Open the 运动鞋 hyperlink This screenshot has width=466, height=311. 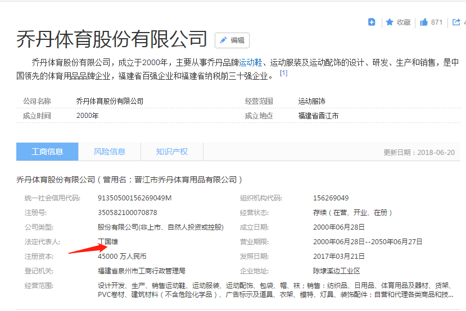point(251,63)
